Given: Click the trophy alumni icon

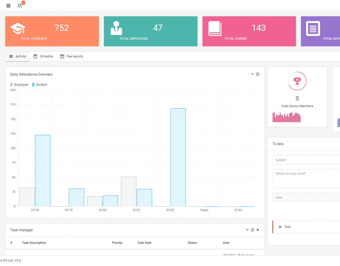Looking at the screenshot, I should (297, 81).
